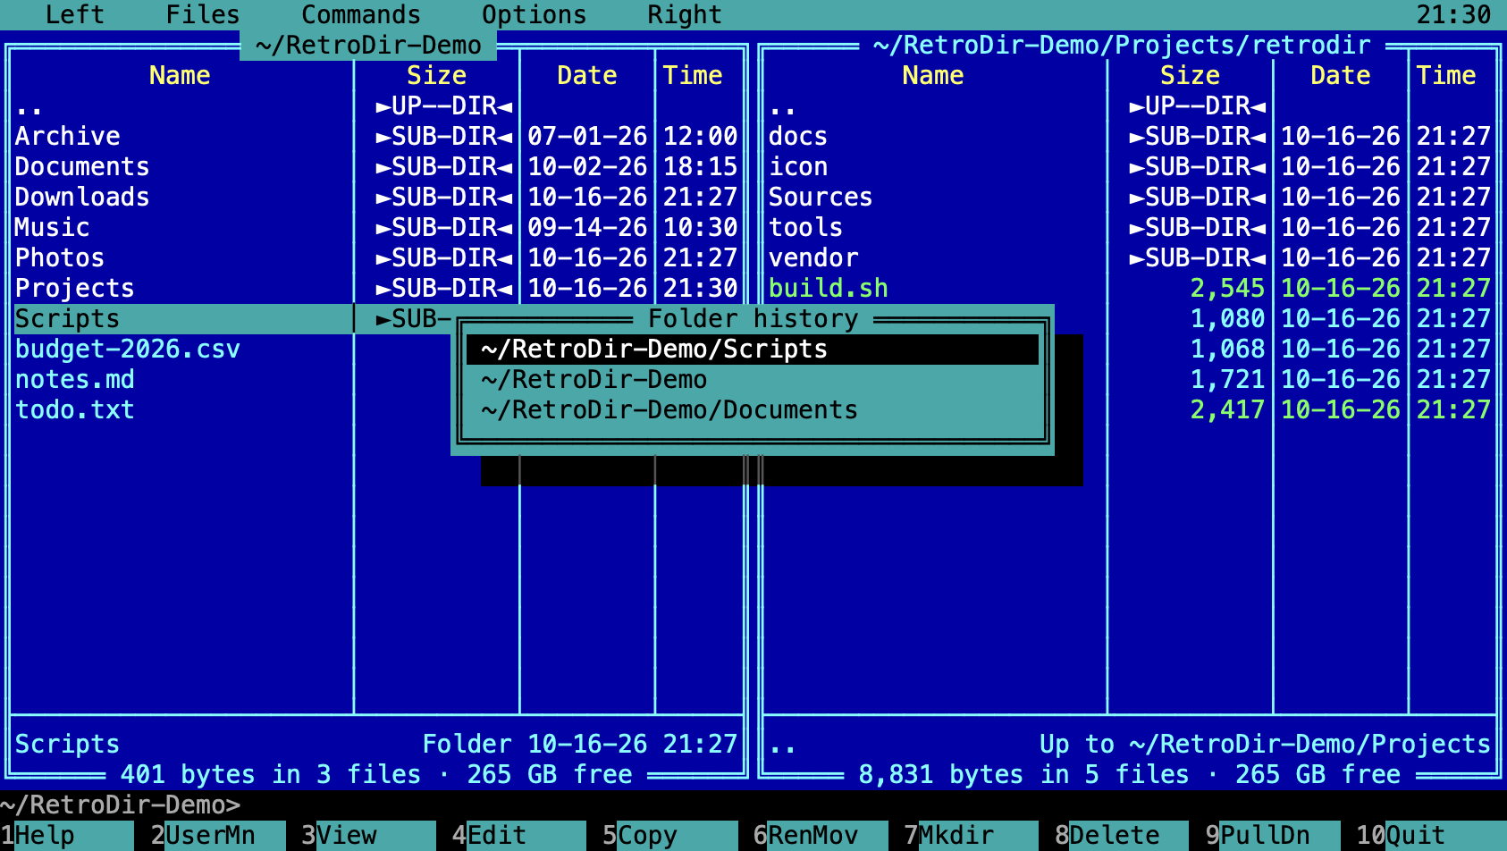Select Music folder in left panel

[376, 228]
